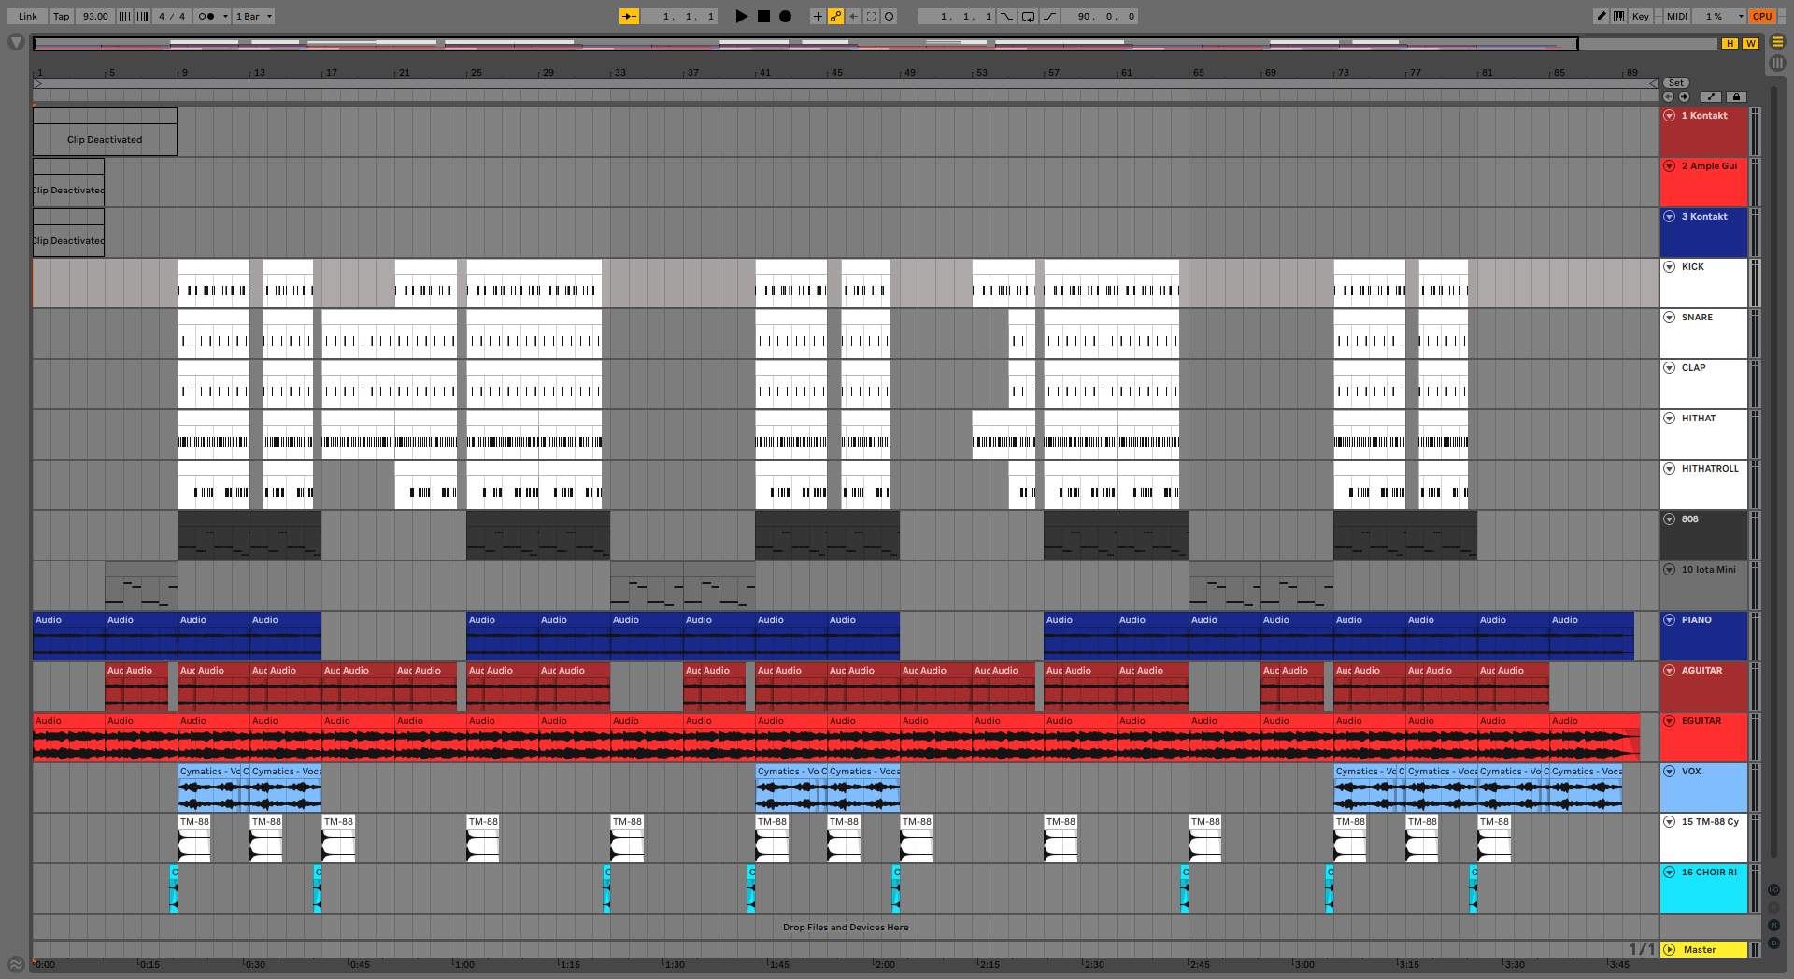Toggle the Computer MIDI Keyboard icon
The image size is (1794, 979).
pos(1618,16)
